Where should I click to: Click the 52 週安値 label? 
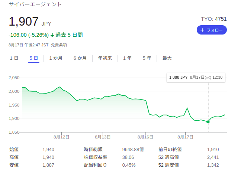(168, 165)
